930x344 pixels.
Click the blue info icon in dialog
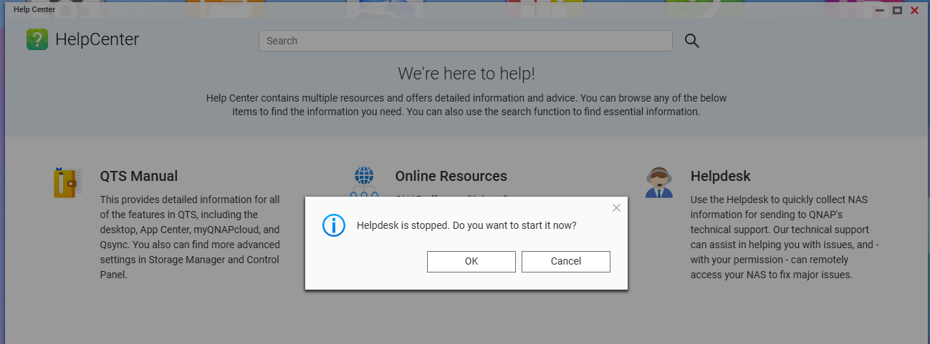pyautogui.click(x=333, y=225)
